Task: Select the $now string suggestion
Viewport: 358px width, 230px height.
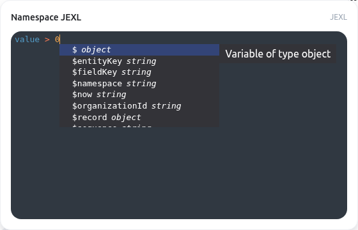Action: click(x=139, y=95)
